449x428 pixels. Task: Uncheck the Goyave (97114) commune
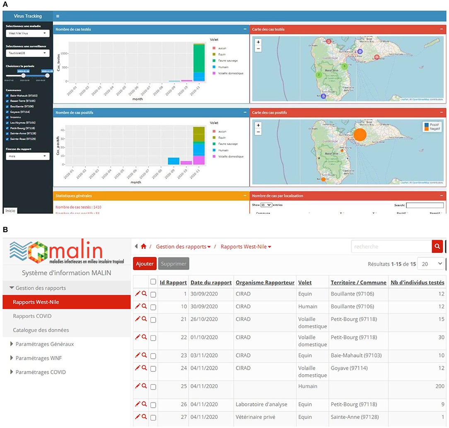tap(7, 112)
